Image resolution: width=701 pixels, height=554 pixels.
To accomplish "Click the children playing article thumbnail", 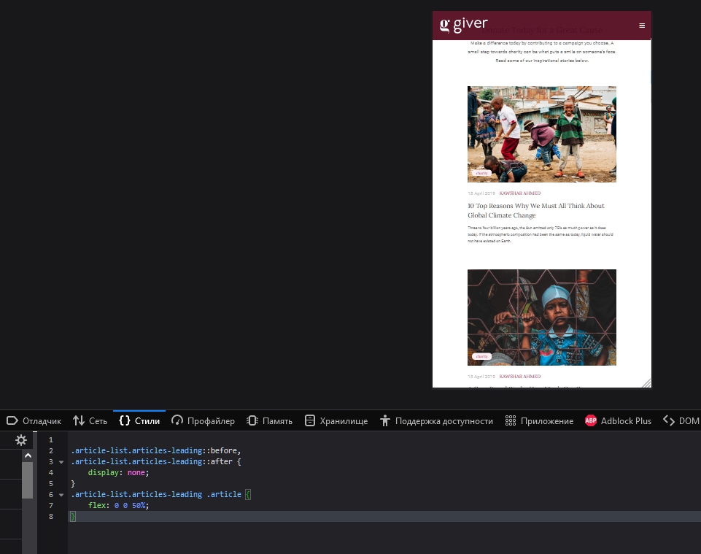I will pyautogui.click(x=541, y=134).
